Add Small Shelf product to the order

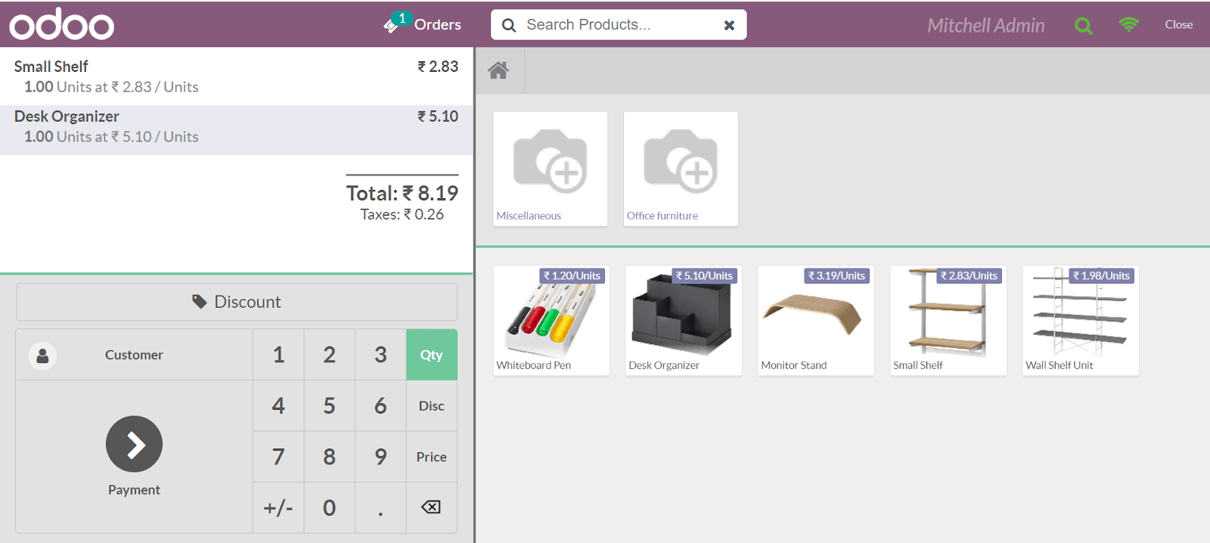pyautogui.click(x=948, y=321)
